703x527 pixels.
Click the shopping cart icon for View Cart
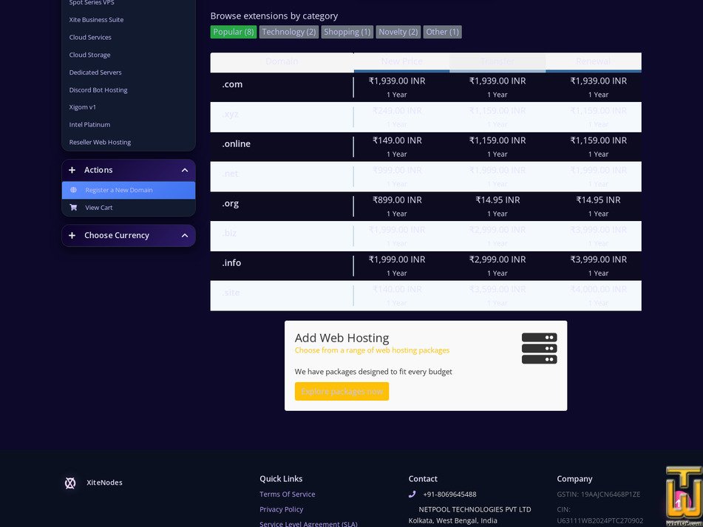73,208
